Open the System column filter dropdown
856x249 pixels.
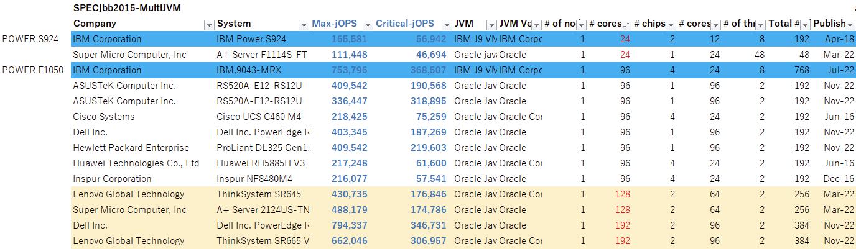coord(304,24)
